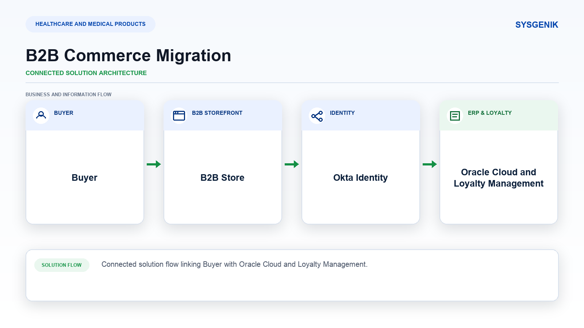Click the Buyer person icon
584x328 pixels.
pos(41,116)
